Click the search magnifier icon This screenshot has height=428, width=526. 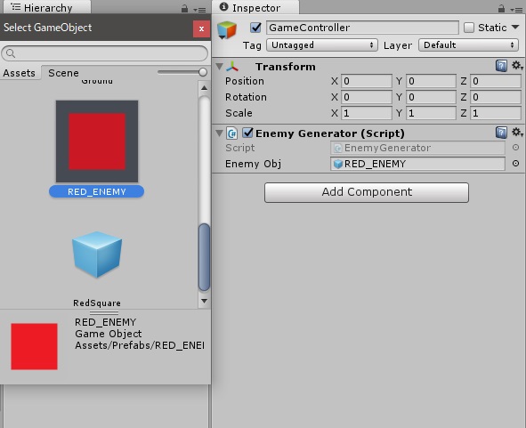(x=11, y=53)
